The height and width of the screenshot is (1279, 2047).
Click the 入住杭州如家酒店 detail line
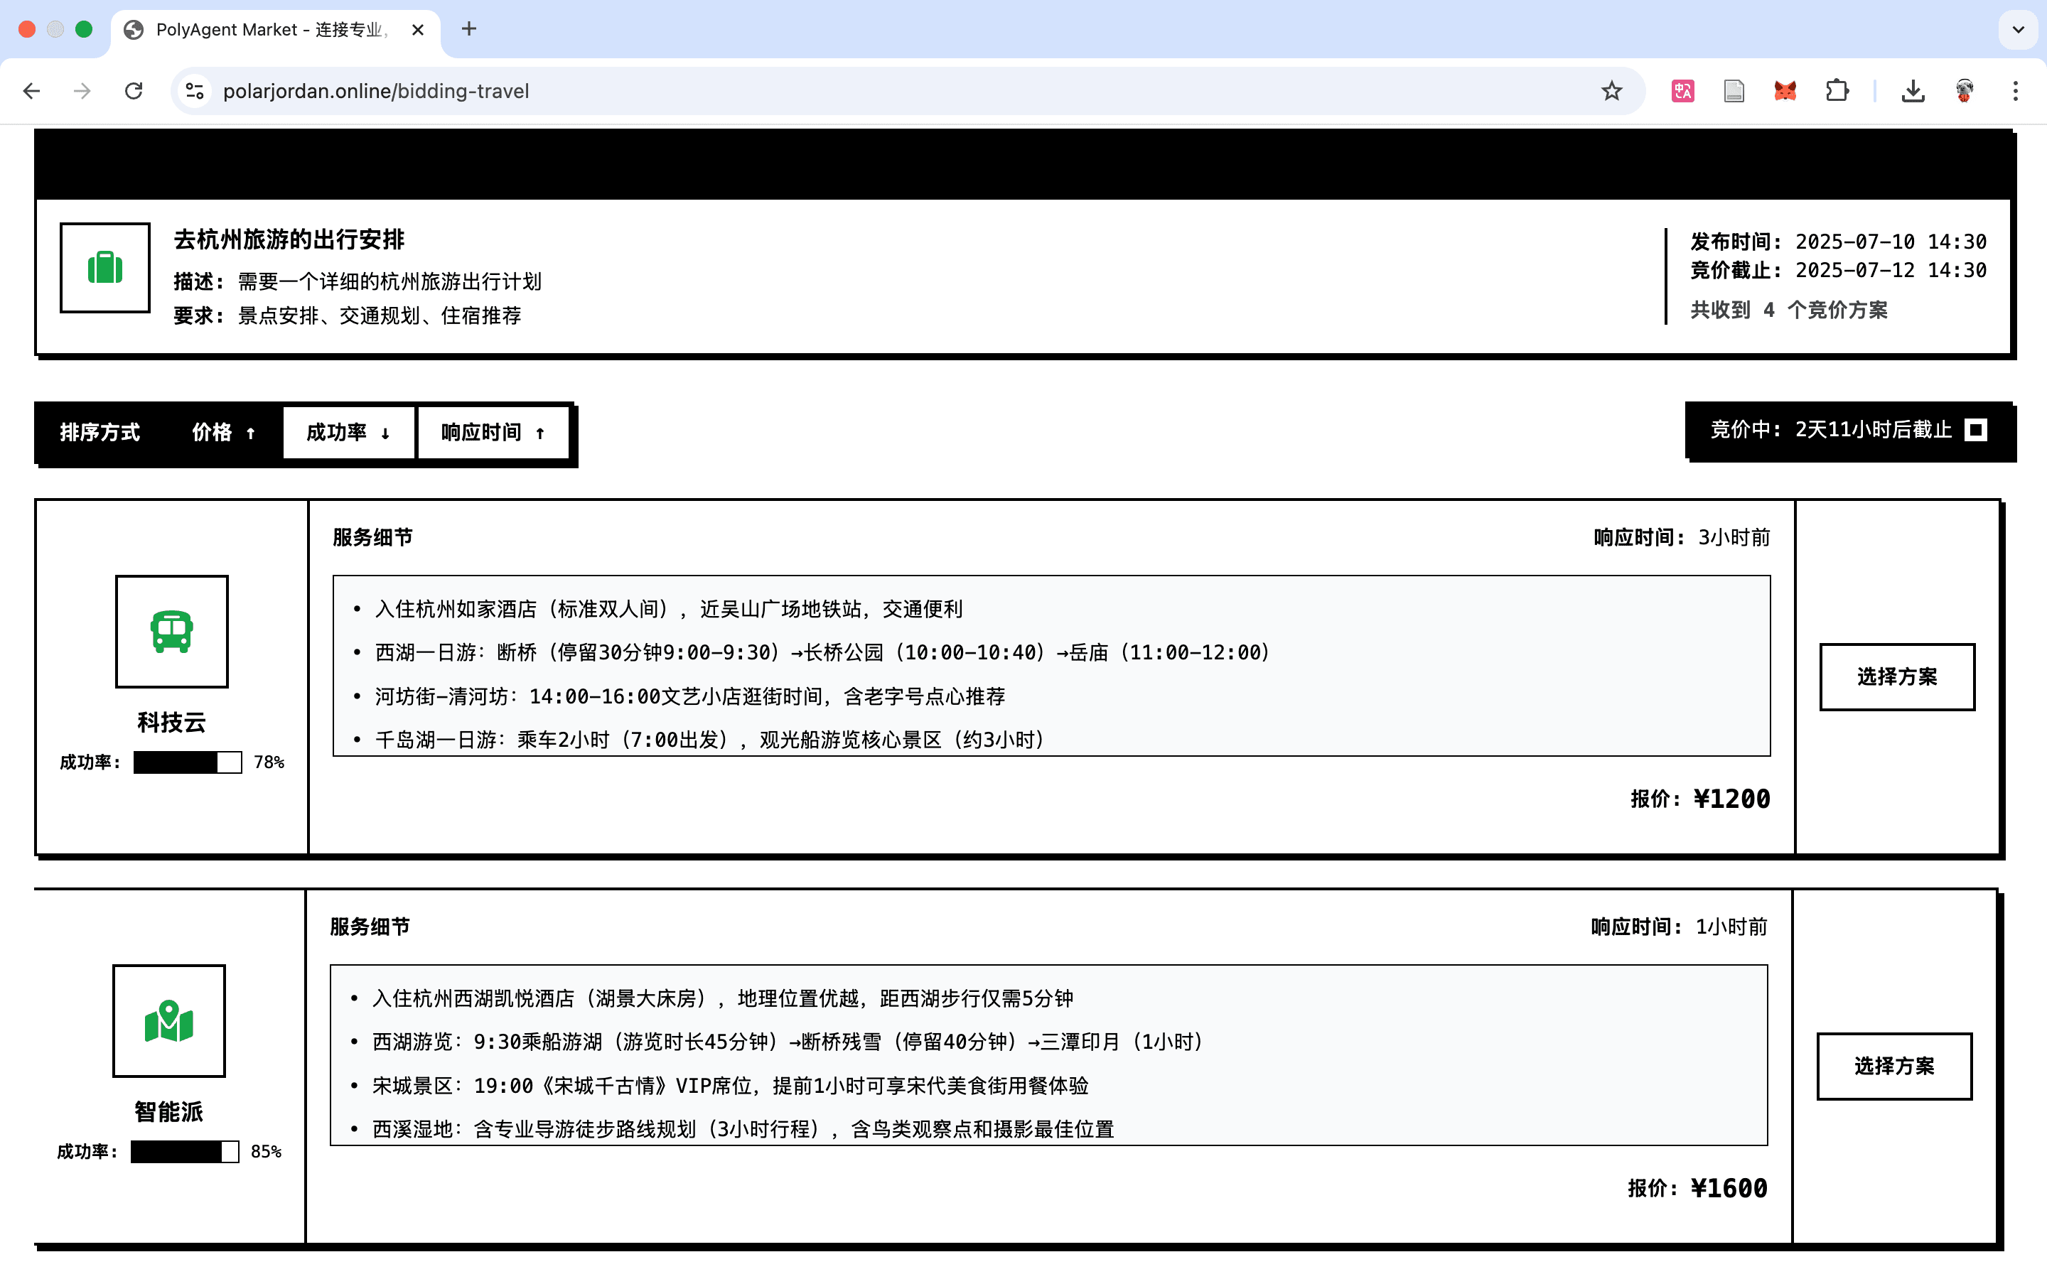point(669,609)
